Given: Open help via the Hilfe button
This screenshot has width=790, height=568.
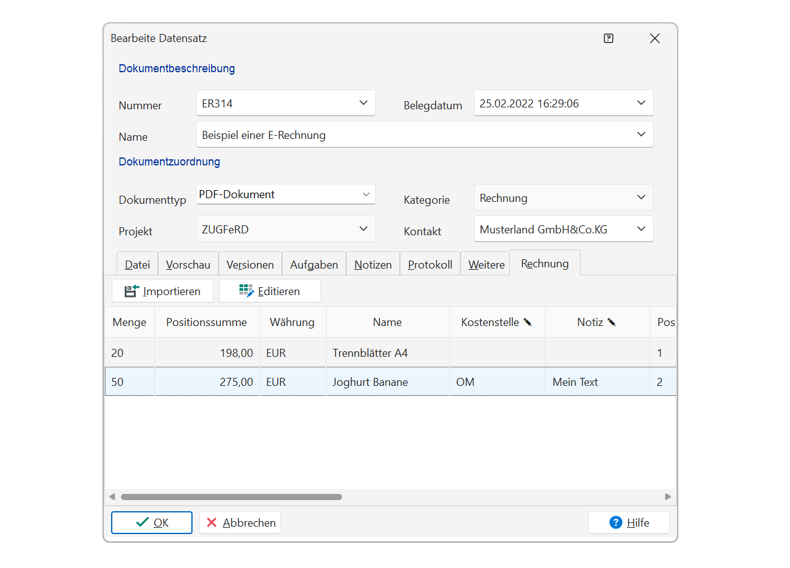Looking at the screenshot, I should tap(628, 522).
